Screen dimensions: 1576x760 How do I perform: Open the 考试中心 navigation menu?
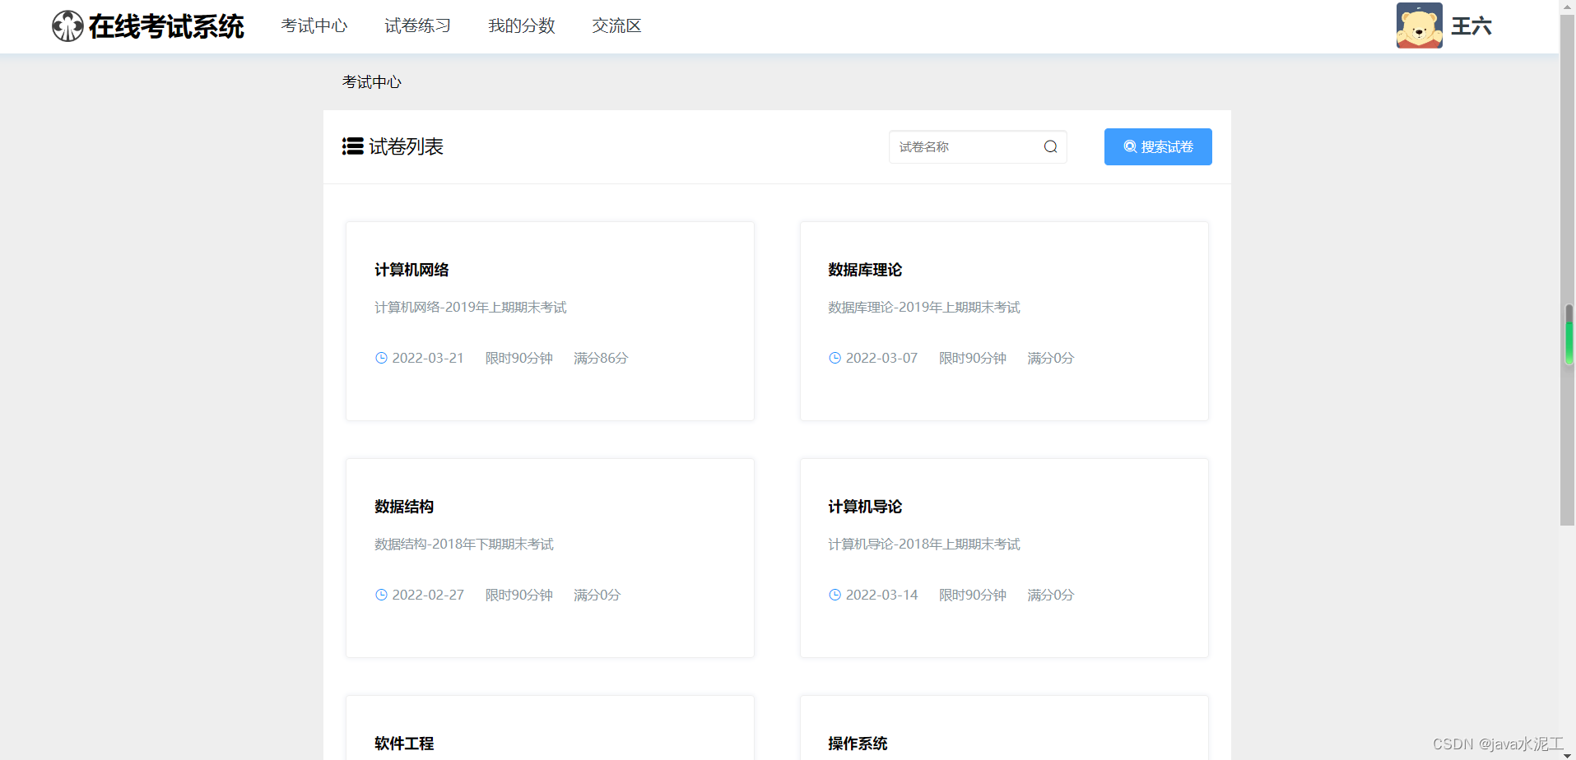314,25
